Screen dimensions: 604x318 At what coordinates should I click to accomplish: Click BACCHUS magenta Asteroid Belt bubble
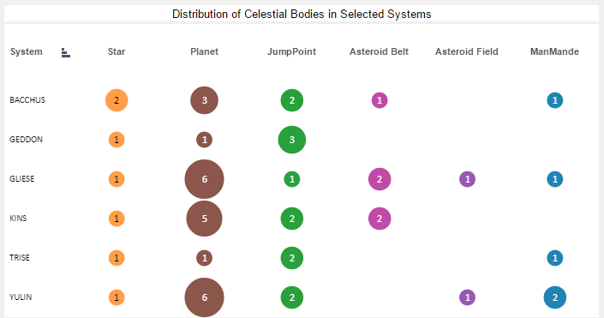tap(380, 100)
